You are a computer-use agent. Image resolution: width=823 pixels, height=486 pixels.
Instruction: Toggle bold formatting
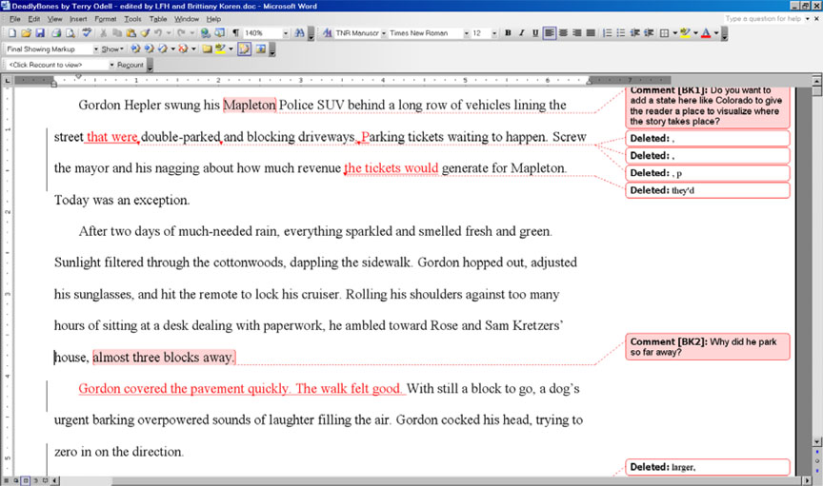pos(508,33)
